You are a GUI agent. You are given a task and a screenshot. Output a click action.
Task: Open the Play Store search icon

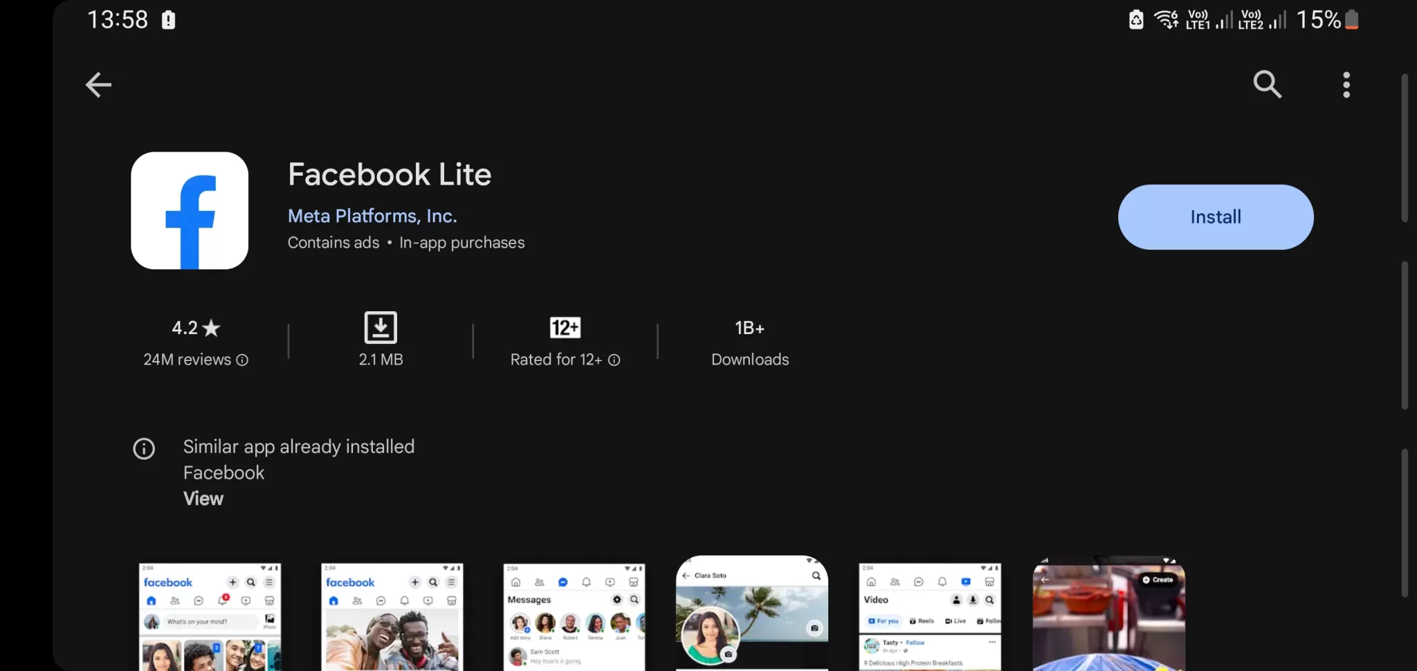pyautogui.click(x=1268, y=84)
